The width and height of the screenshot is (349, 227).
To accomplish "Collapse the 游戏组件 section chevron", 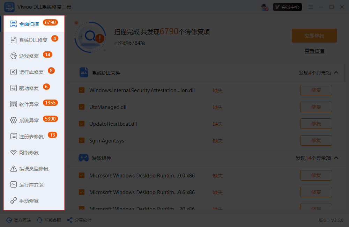I will [336, 158].
